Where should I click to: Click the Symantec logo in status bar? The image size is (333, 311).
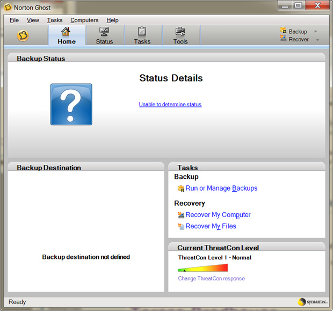(x=313, y=302)
